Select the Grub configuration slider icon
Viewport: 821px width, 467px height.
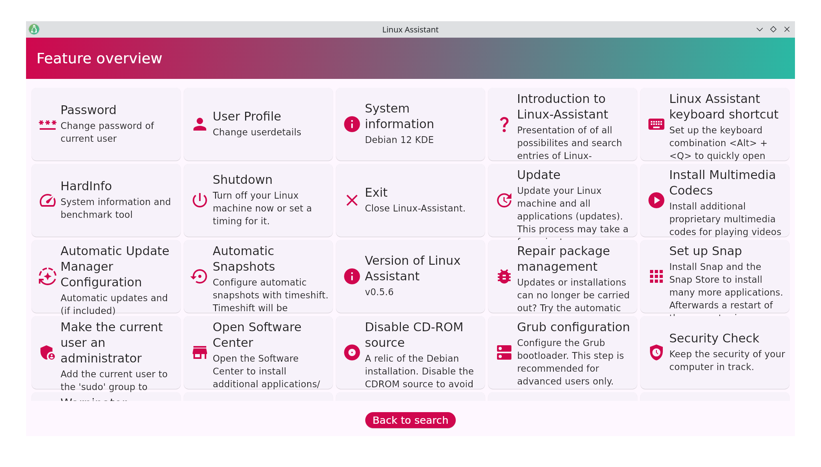click(x=504, y=352)
